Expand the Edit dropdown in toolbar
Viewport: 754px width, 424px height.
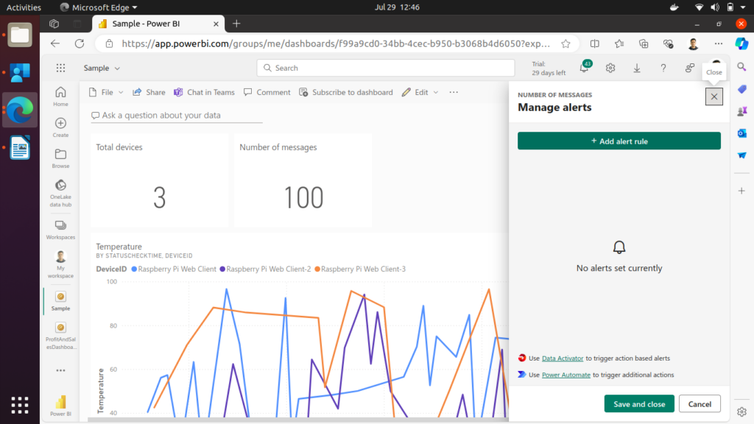click(x=420, y=93)
